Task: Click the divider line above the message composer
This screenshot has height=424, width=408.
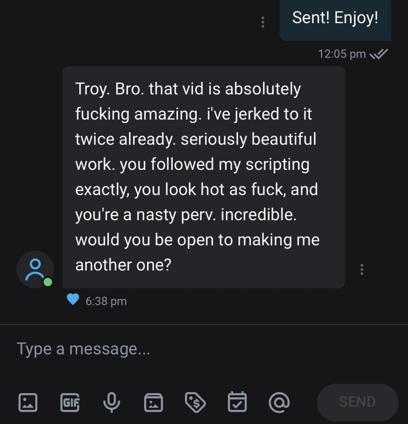Action: (x=204, y=325)
